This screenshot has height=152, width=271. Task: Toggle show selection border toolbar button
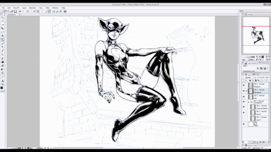49,11
